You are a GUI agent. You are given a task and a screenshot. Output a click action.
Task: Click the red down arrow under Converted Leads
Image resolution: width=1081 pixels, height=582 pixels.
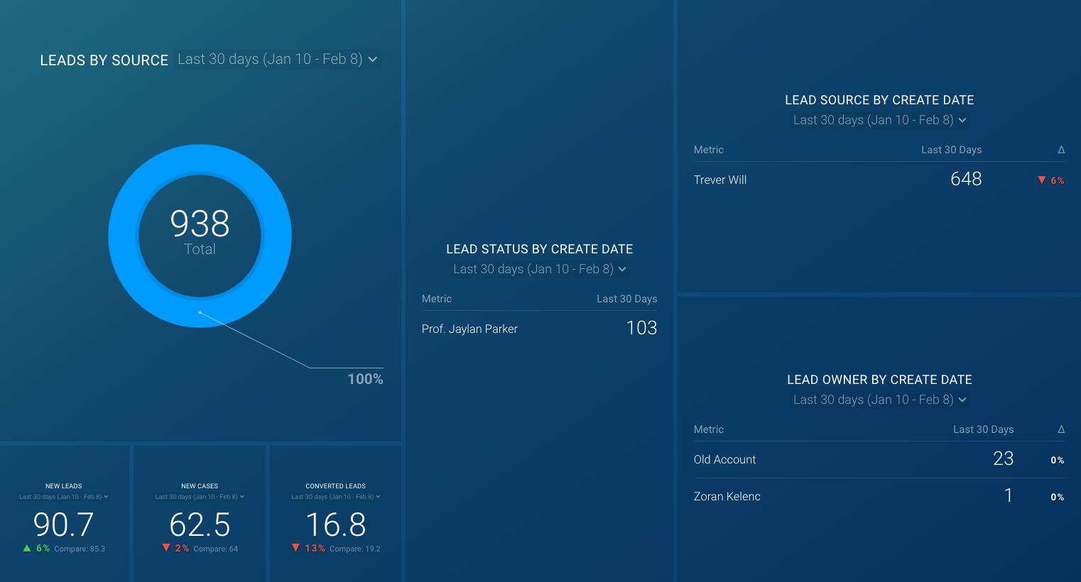[x=295, y=548]
